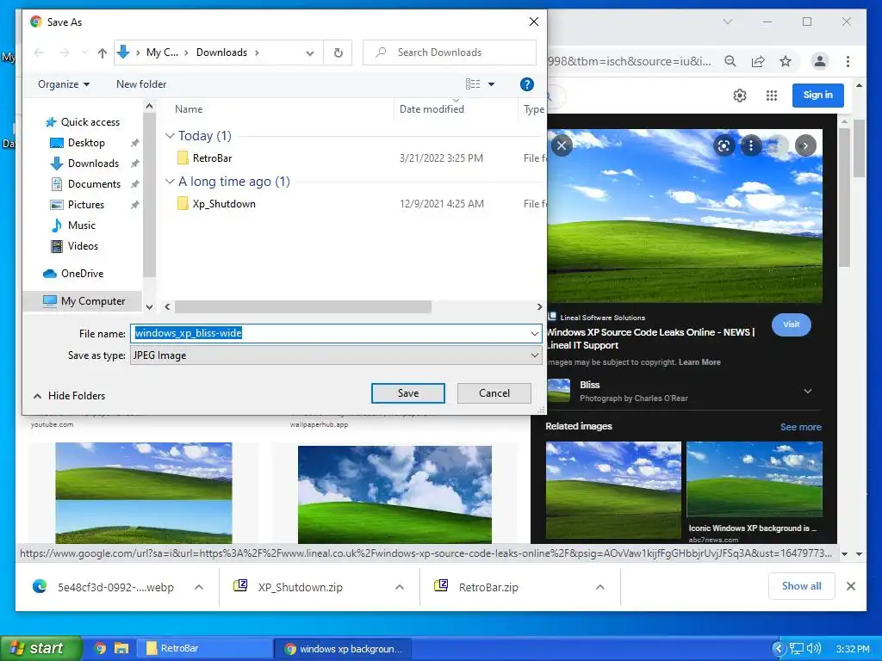The image size is (882, 661).
Task: Close the image preview panel
Action: pyautogui.click(x=562, y=145)
